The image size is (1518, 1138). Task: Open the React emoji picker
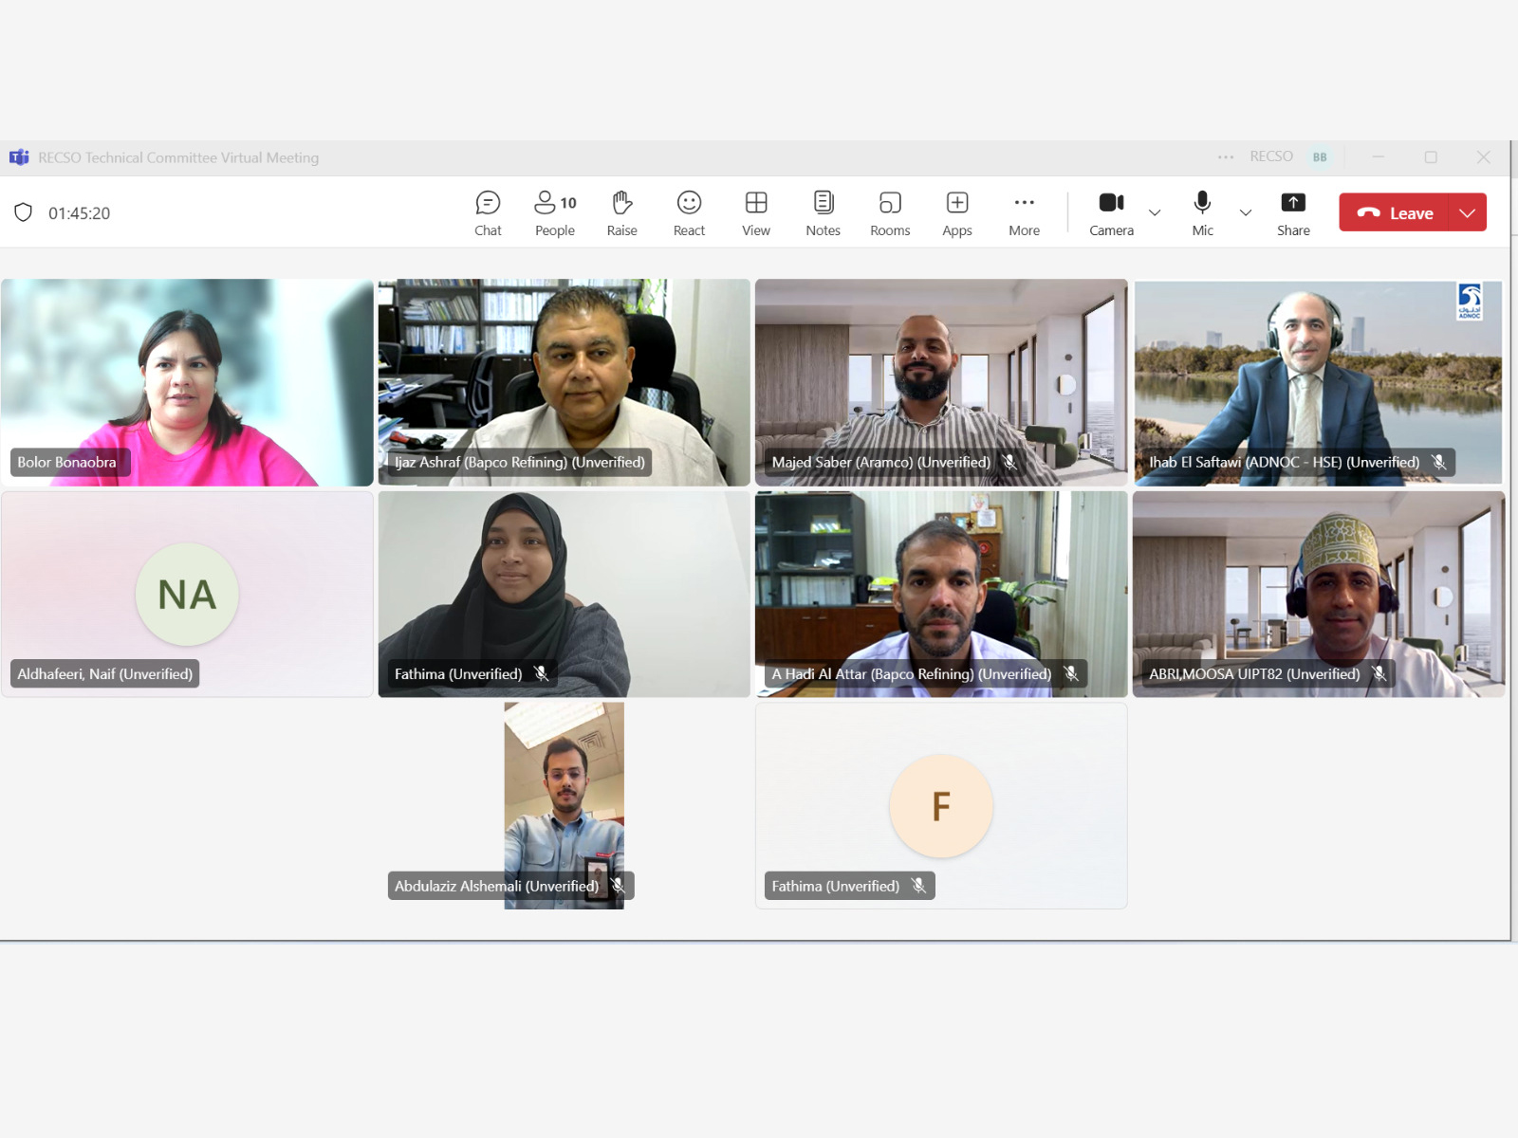click(689, 213)
